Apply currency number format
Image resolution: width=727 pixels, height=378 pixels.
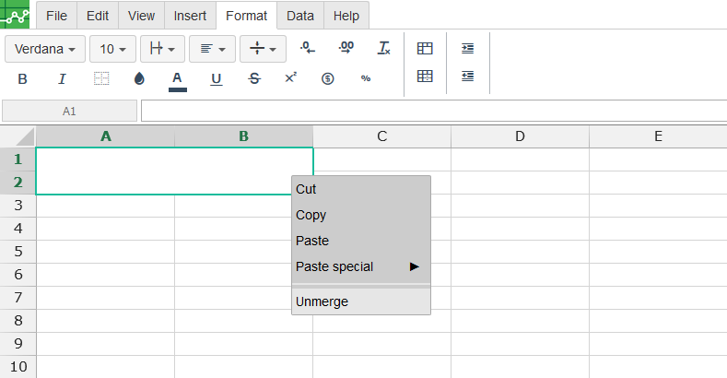327,79
